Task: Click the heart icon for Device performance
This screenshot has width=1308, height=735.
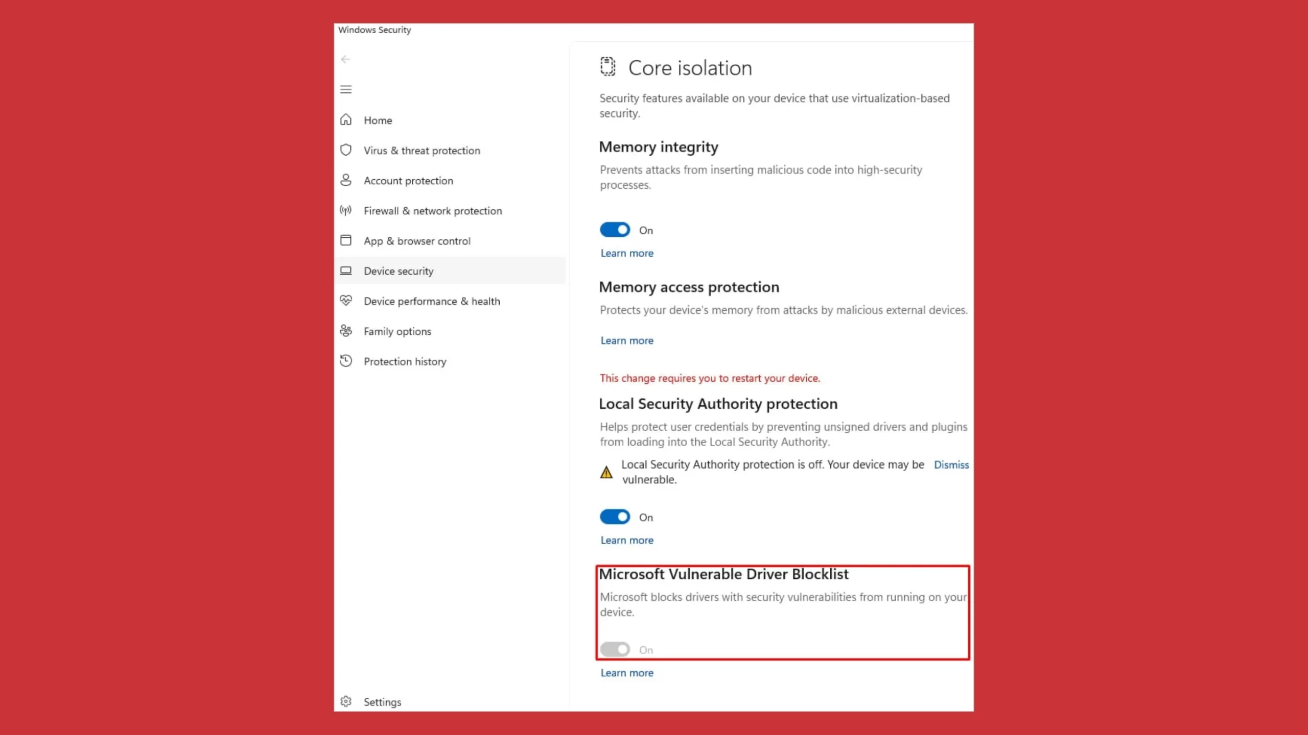Action: (346, 301)
